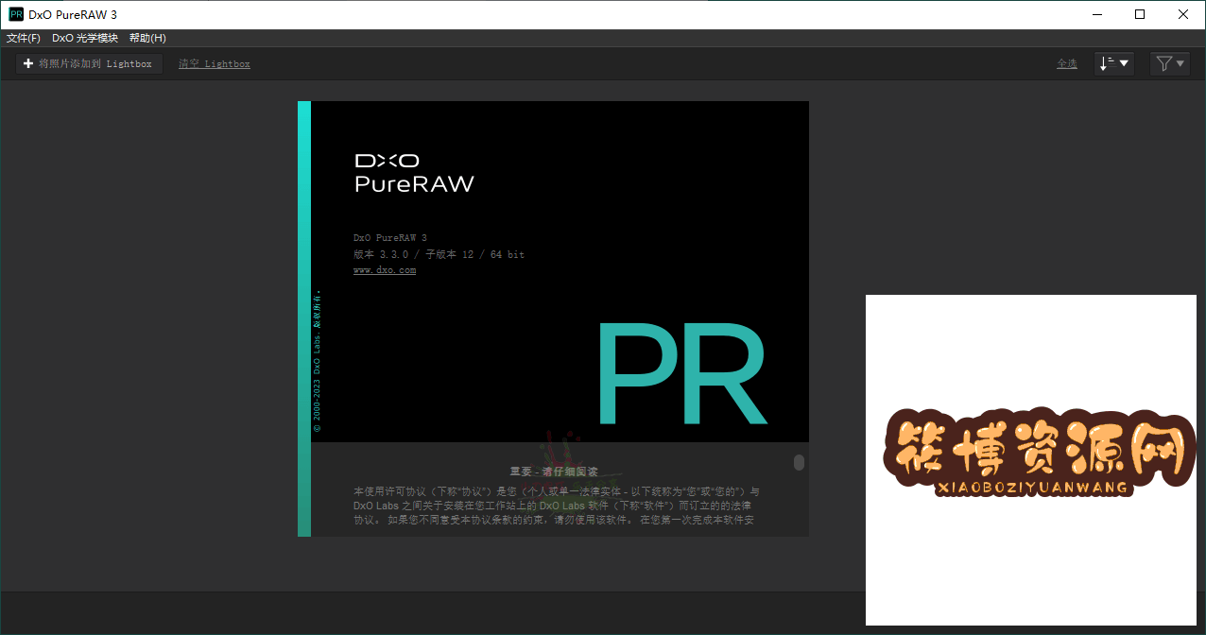This screenshot has width=1206, height=635.
Task: Click the 重要 - 请仔细阅读 heading
Action: [x=554, y=471]
